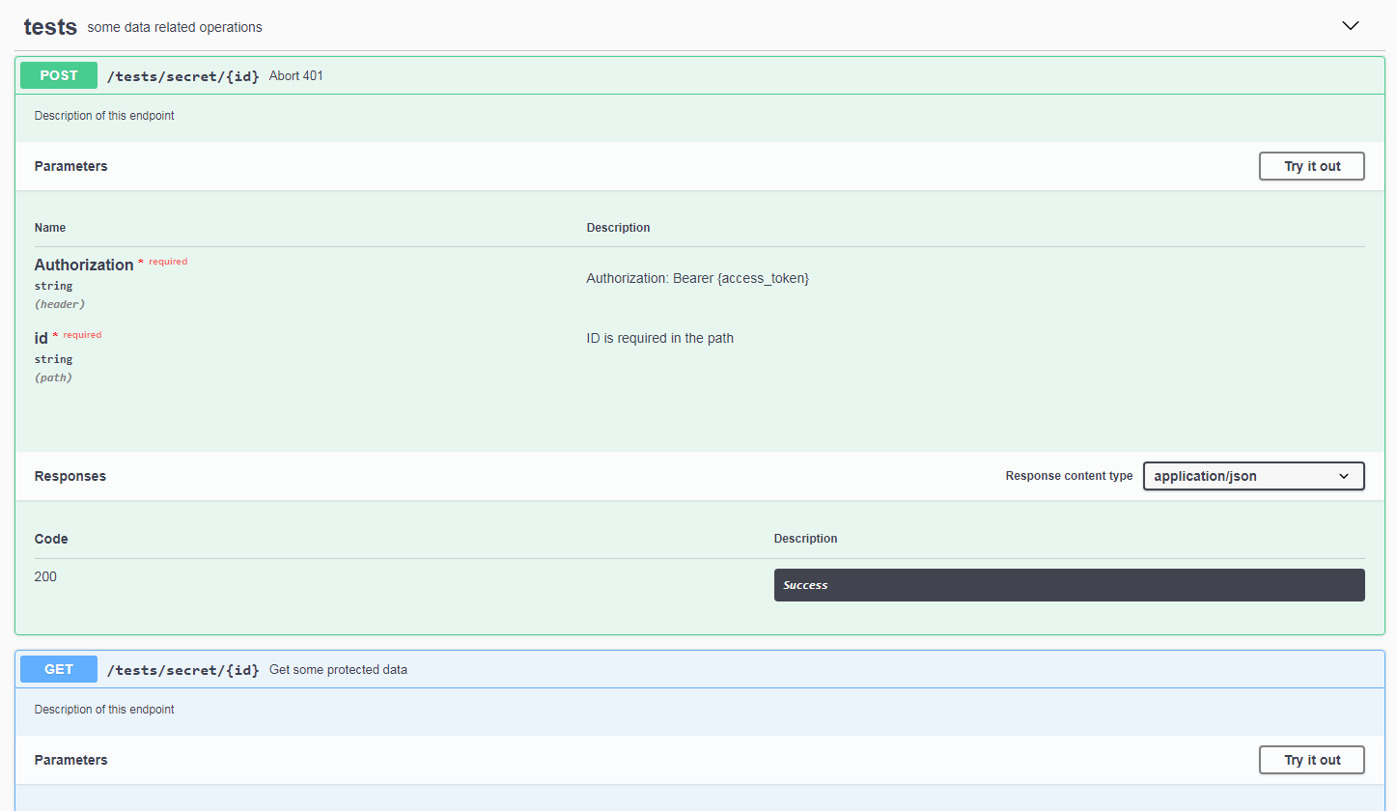
Task: Click the Responses section header
Action: tap(70, 475)
